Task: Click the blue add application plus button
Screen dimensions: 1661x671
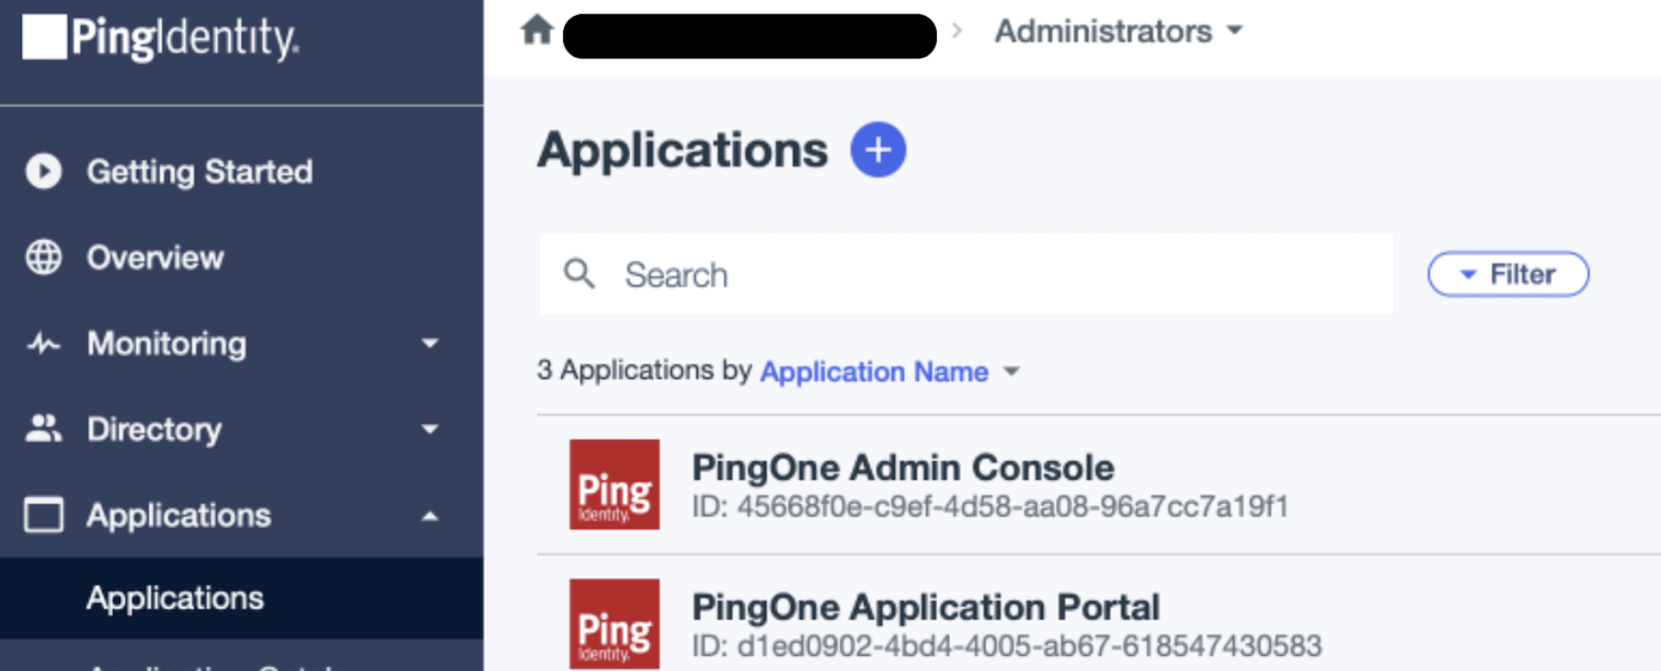Action: (x=878, y=149)
